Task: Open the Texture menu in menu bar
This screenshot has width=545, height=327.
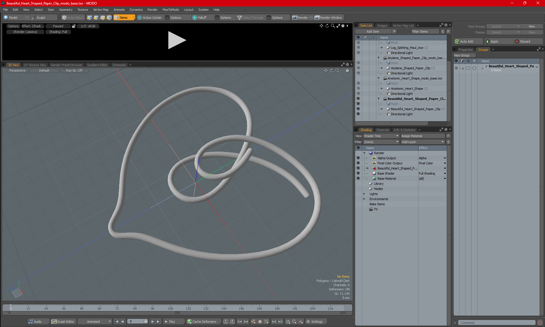Action: pyautogui.click(x=82, y=9)
